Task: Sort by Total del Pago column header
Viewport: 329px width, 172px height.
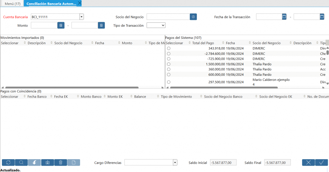Action: tap(203, 43)
